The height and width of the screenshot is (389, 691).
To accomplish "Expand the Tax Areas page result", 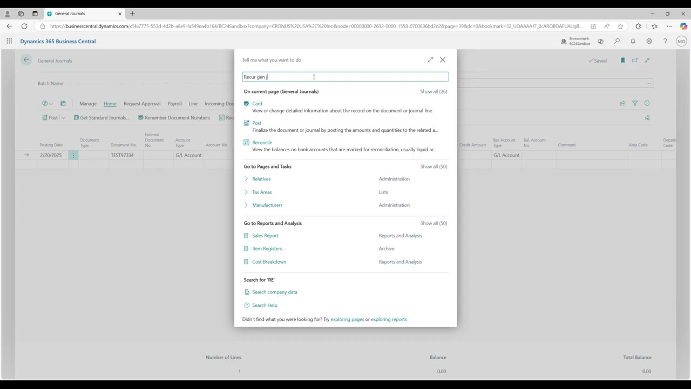I will [x=246, y=192].
